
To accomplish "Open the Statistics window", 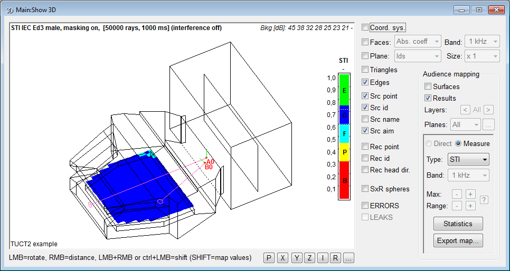I will click(x=458, y=224).
